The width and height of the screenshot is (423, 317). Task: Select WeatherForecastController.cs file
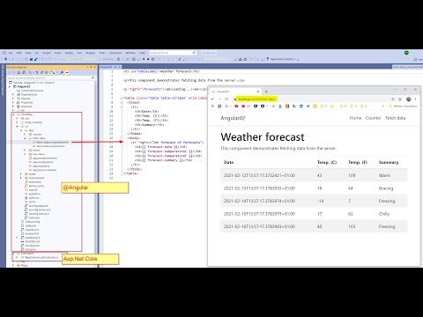41,257
